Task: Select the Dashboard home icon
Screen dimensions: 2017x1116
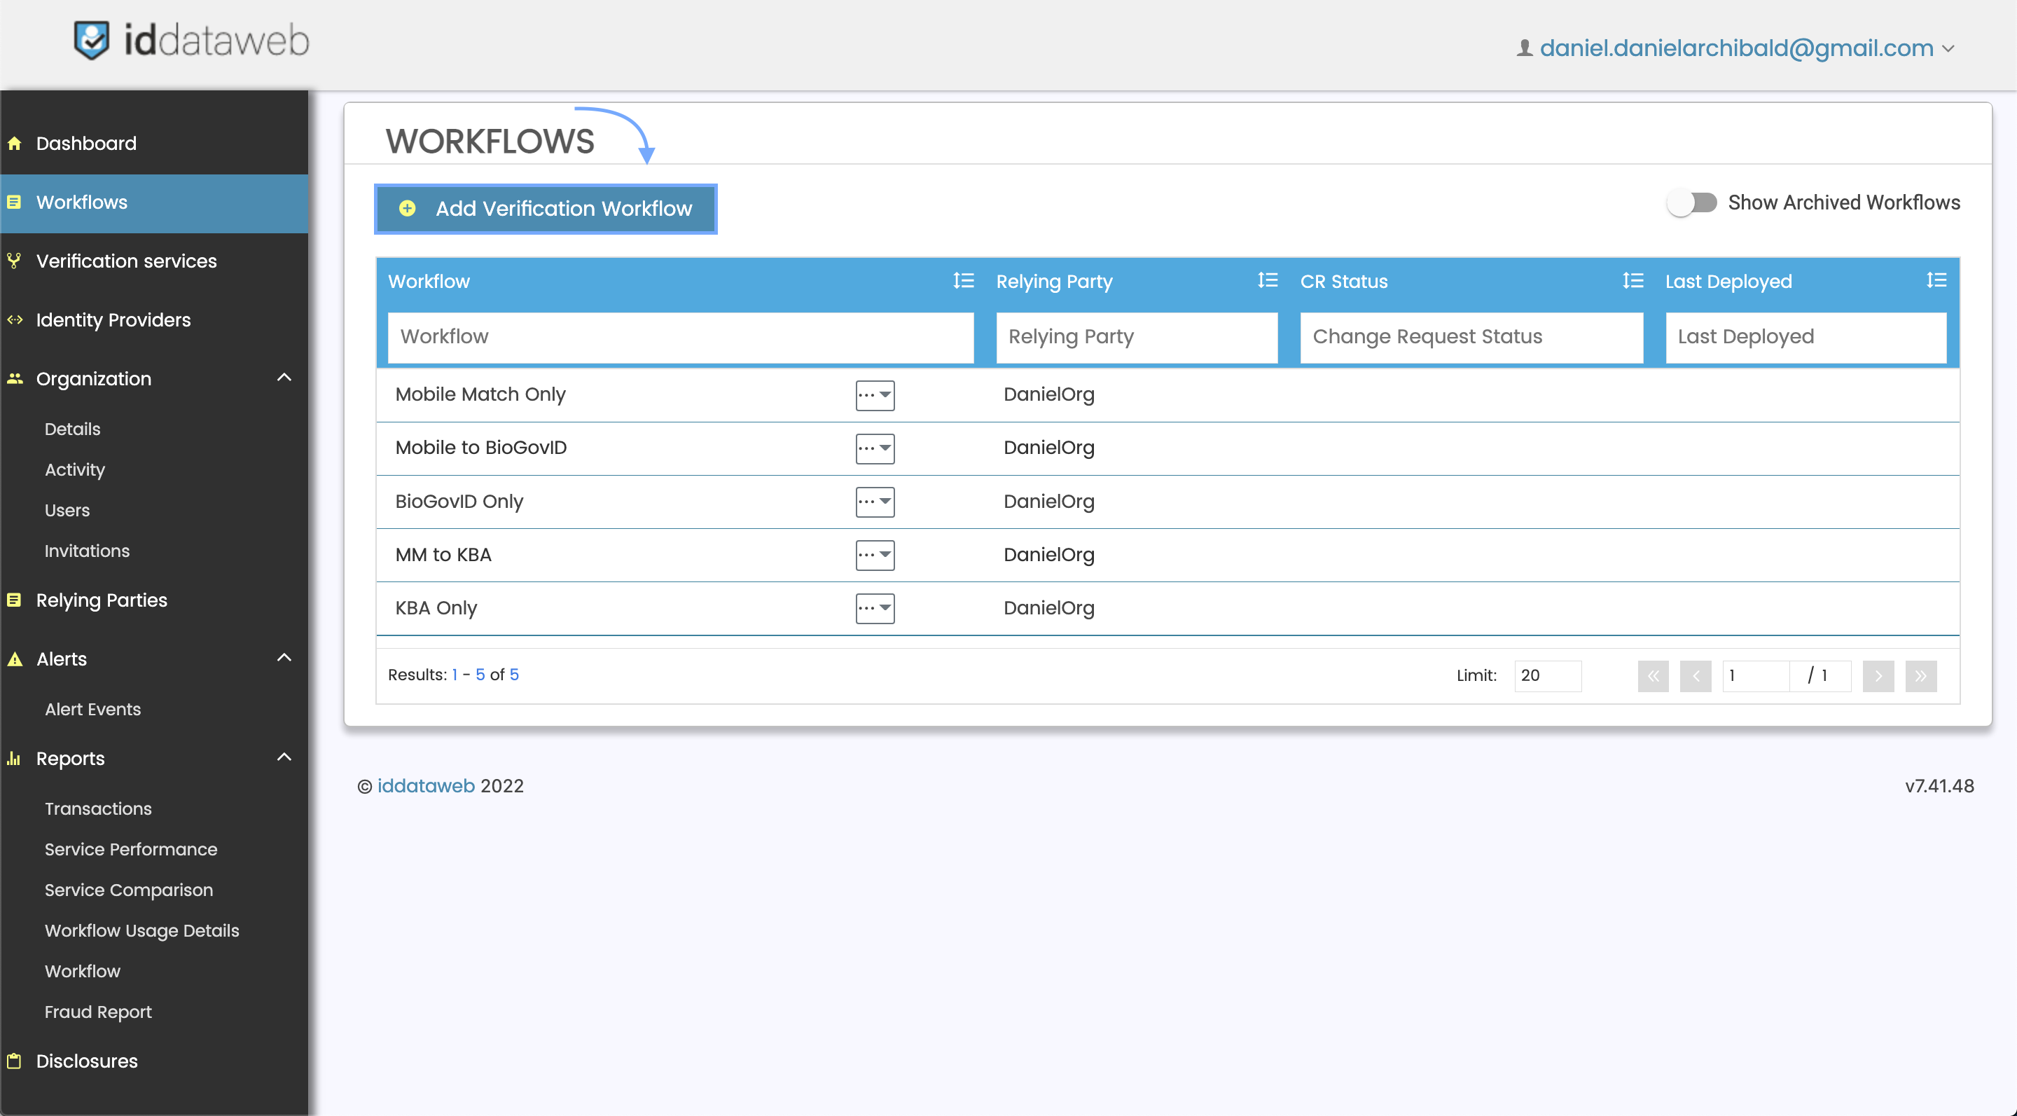Action: click(x=15, y=144)
